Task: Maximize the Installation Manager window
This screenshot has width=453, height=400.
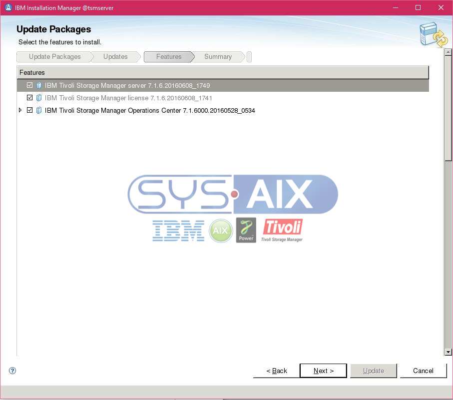Action: point(418,7)
